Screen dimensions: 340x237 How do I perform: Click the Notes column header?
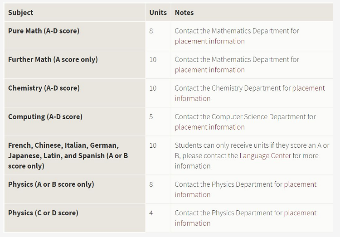coord(185,12)
